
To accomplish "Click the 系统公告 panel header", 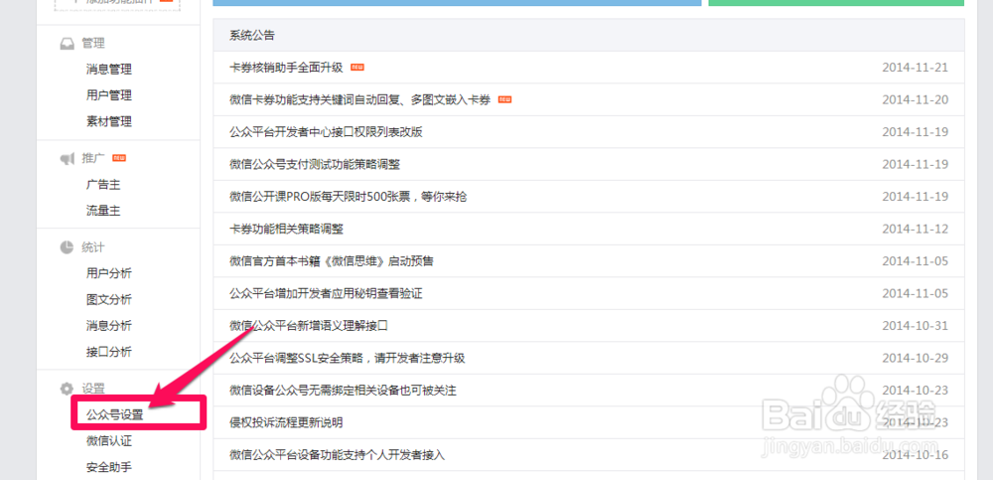I will (x=589, y=35).
